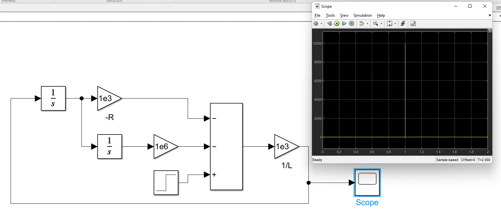501x215 pixels.
Task: Open the Scope Tools menu
Action: 330,15
